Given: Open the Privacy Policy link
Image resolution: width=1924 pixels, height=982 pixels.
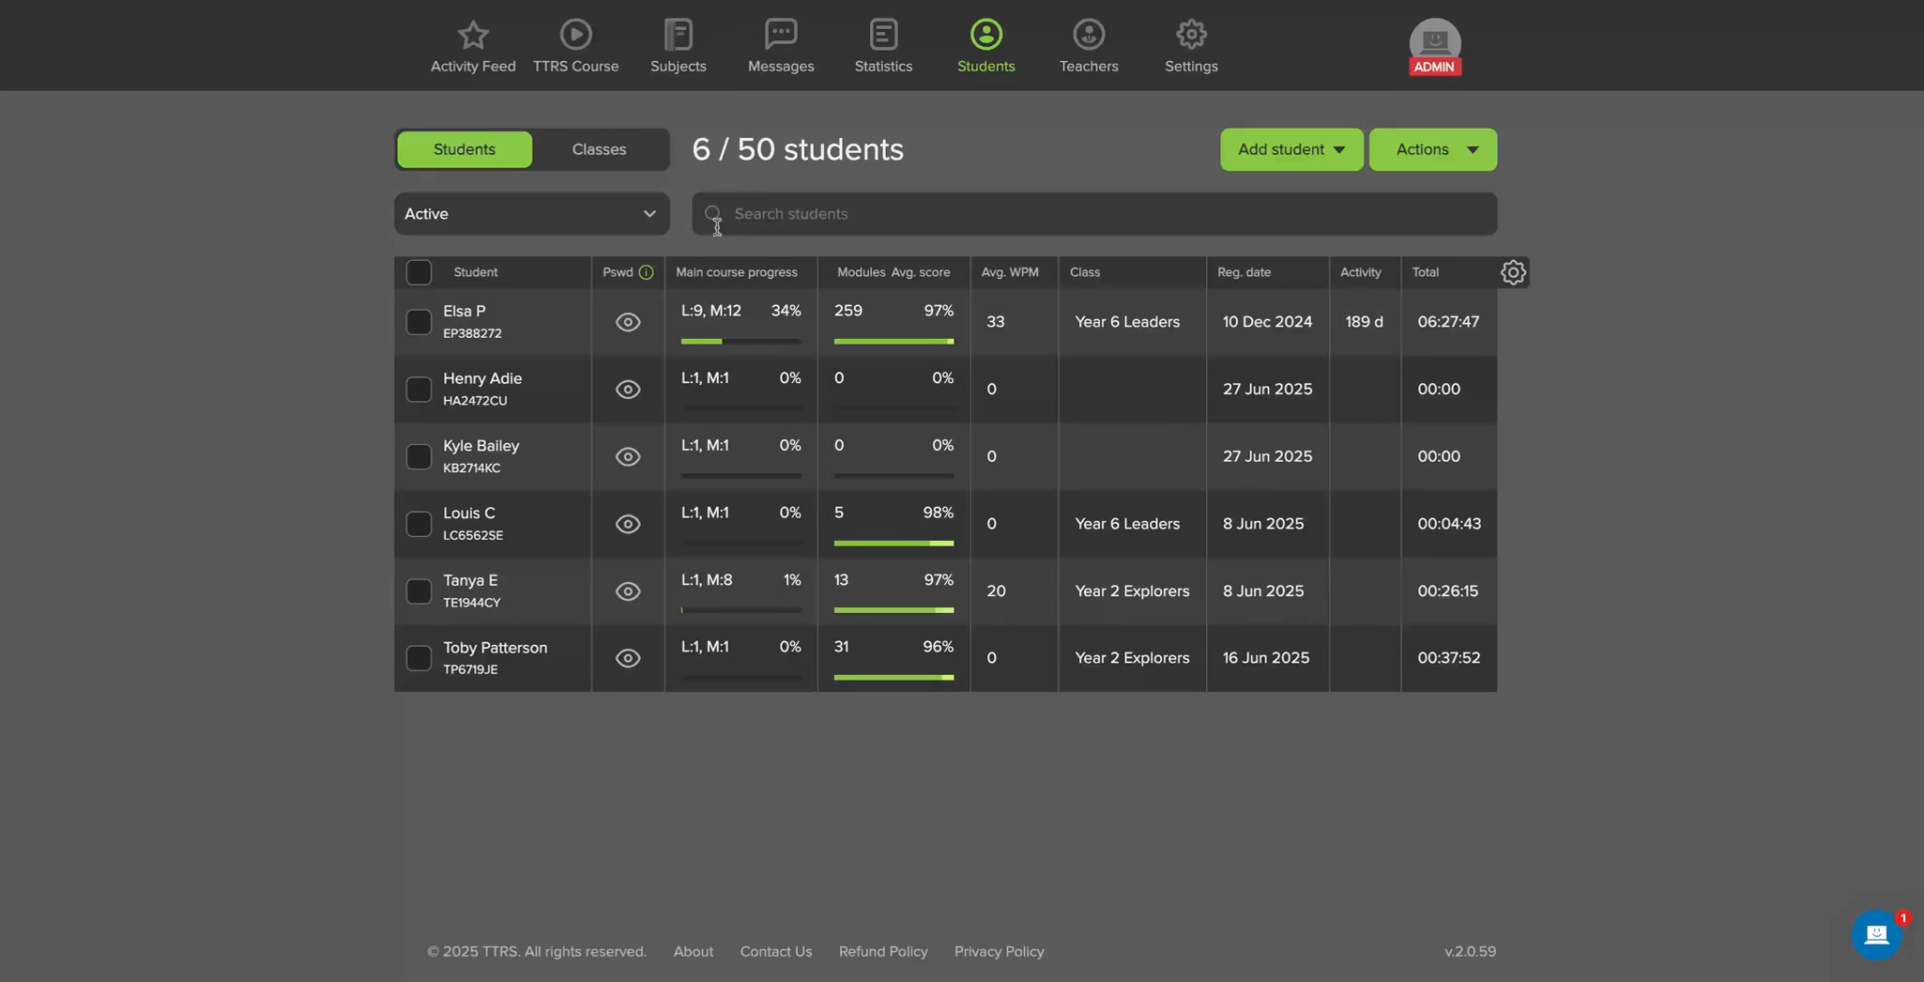Looking at the screenshot, I should coord(999,951).
